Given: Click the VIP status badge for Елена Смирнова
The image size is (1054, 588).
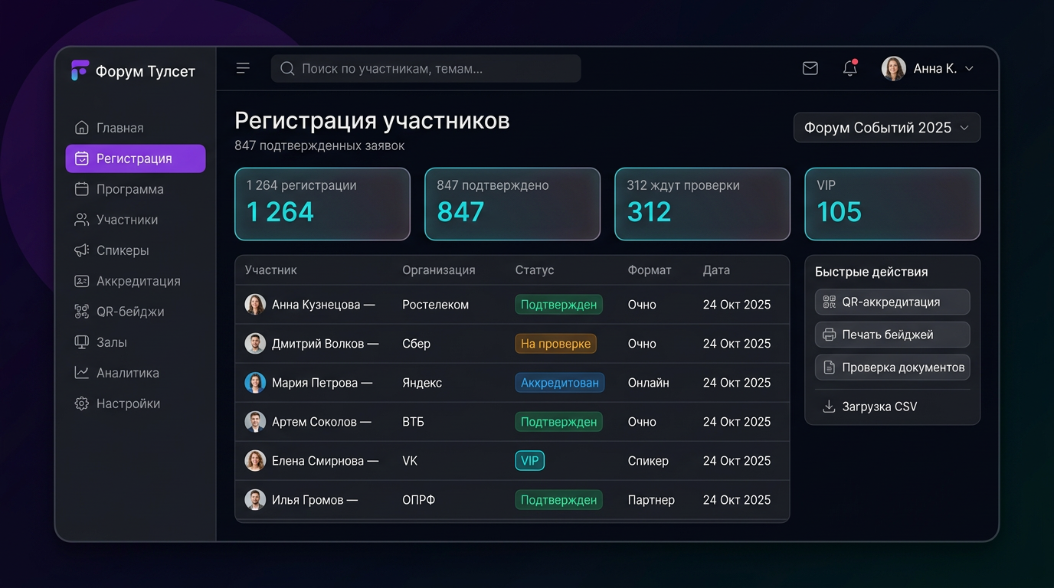Looking at the screenshot, I should [529, 460].
